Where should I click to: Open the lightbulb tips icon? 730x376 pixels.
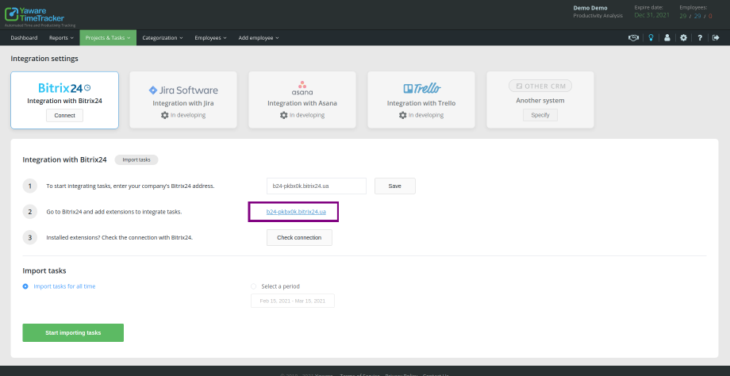651,38
